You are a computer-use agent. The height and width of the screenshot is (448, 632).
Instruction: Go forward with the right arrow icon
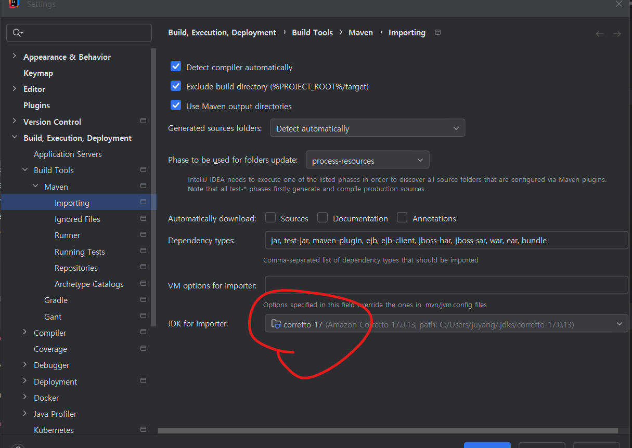pos(617,33)
